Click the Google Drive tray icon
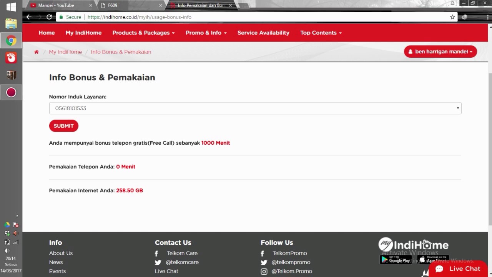Screen dimensions: 492x277 [x=7, y=225]
